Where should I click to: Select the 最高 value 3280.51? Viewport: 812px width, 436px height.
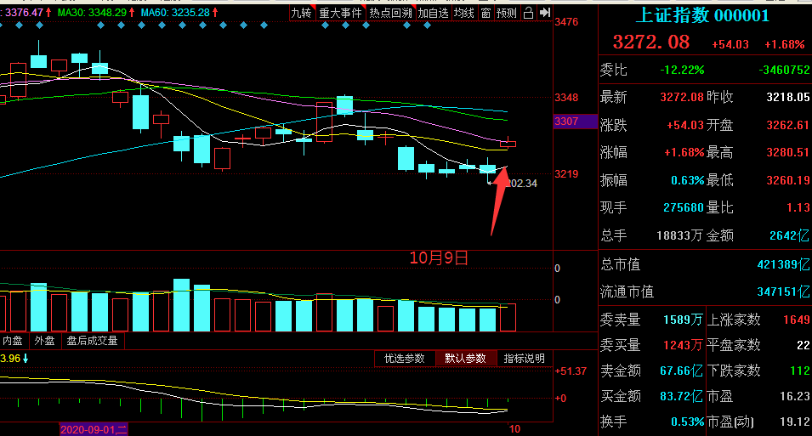pos(787,152)
